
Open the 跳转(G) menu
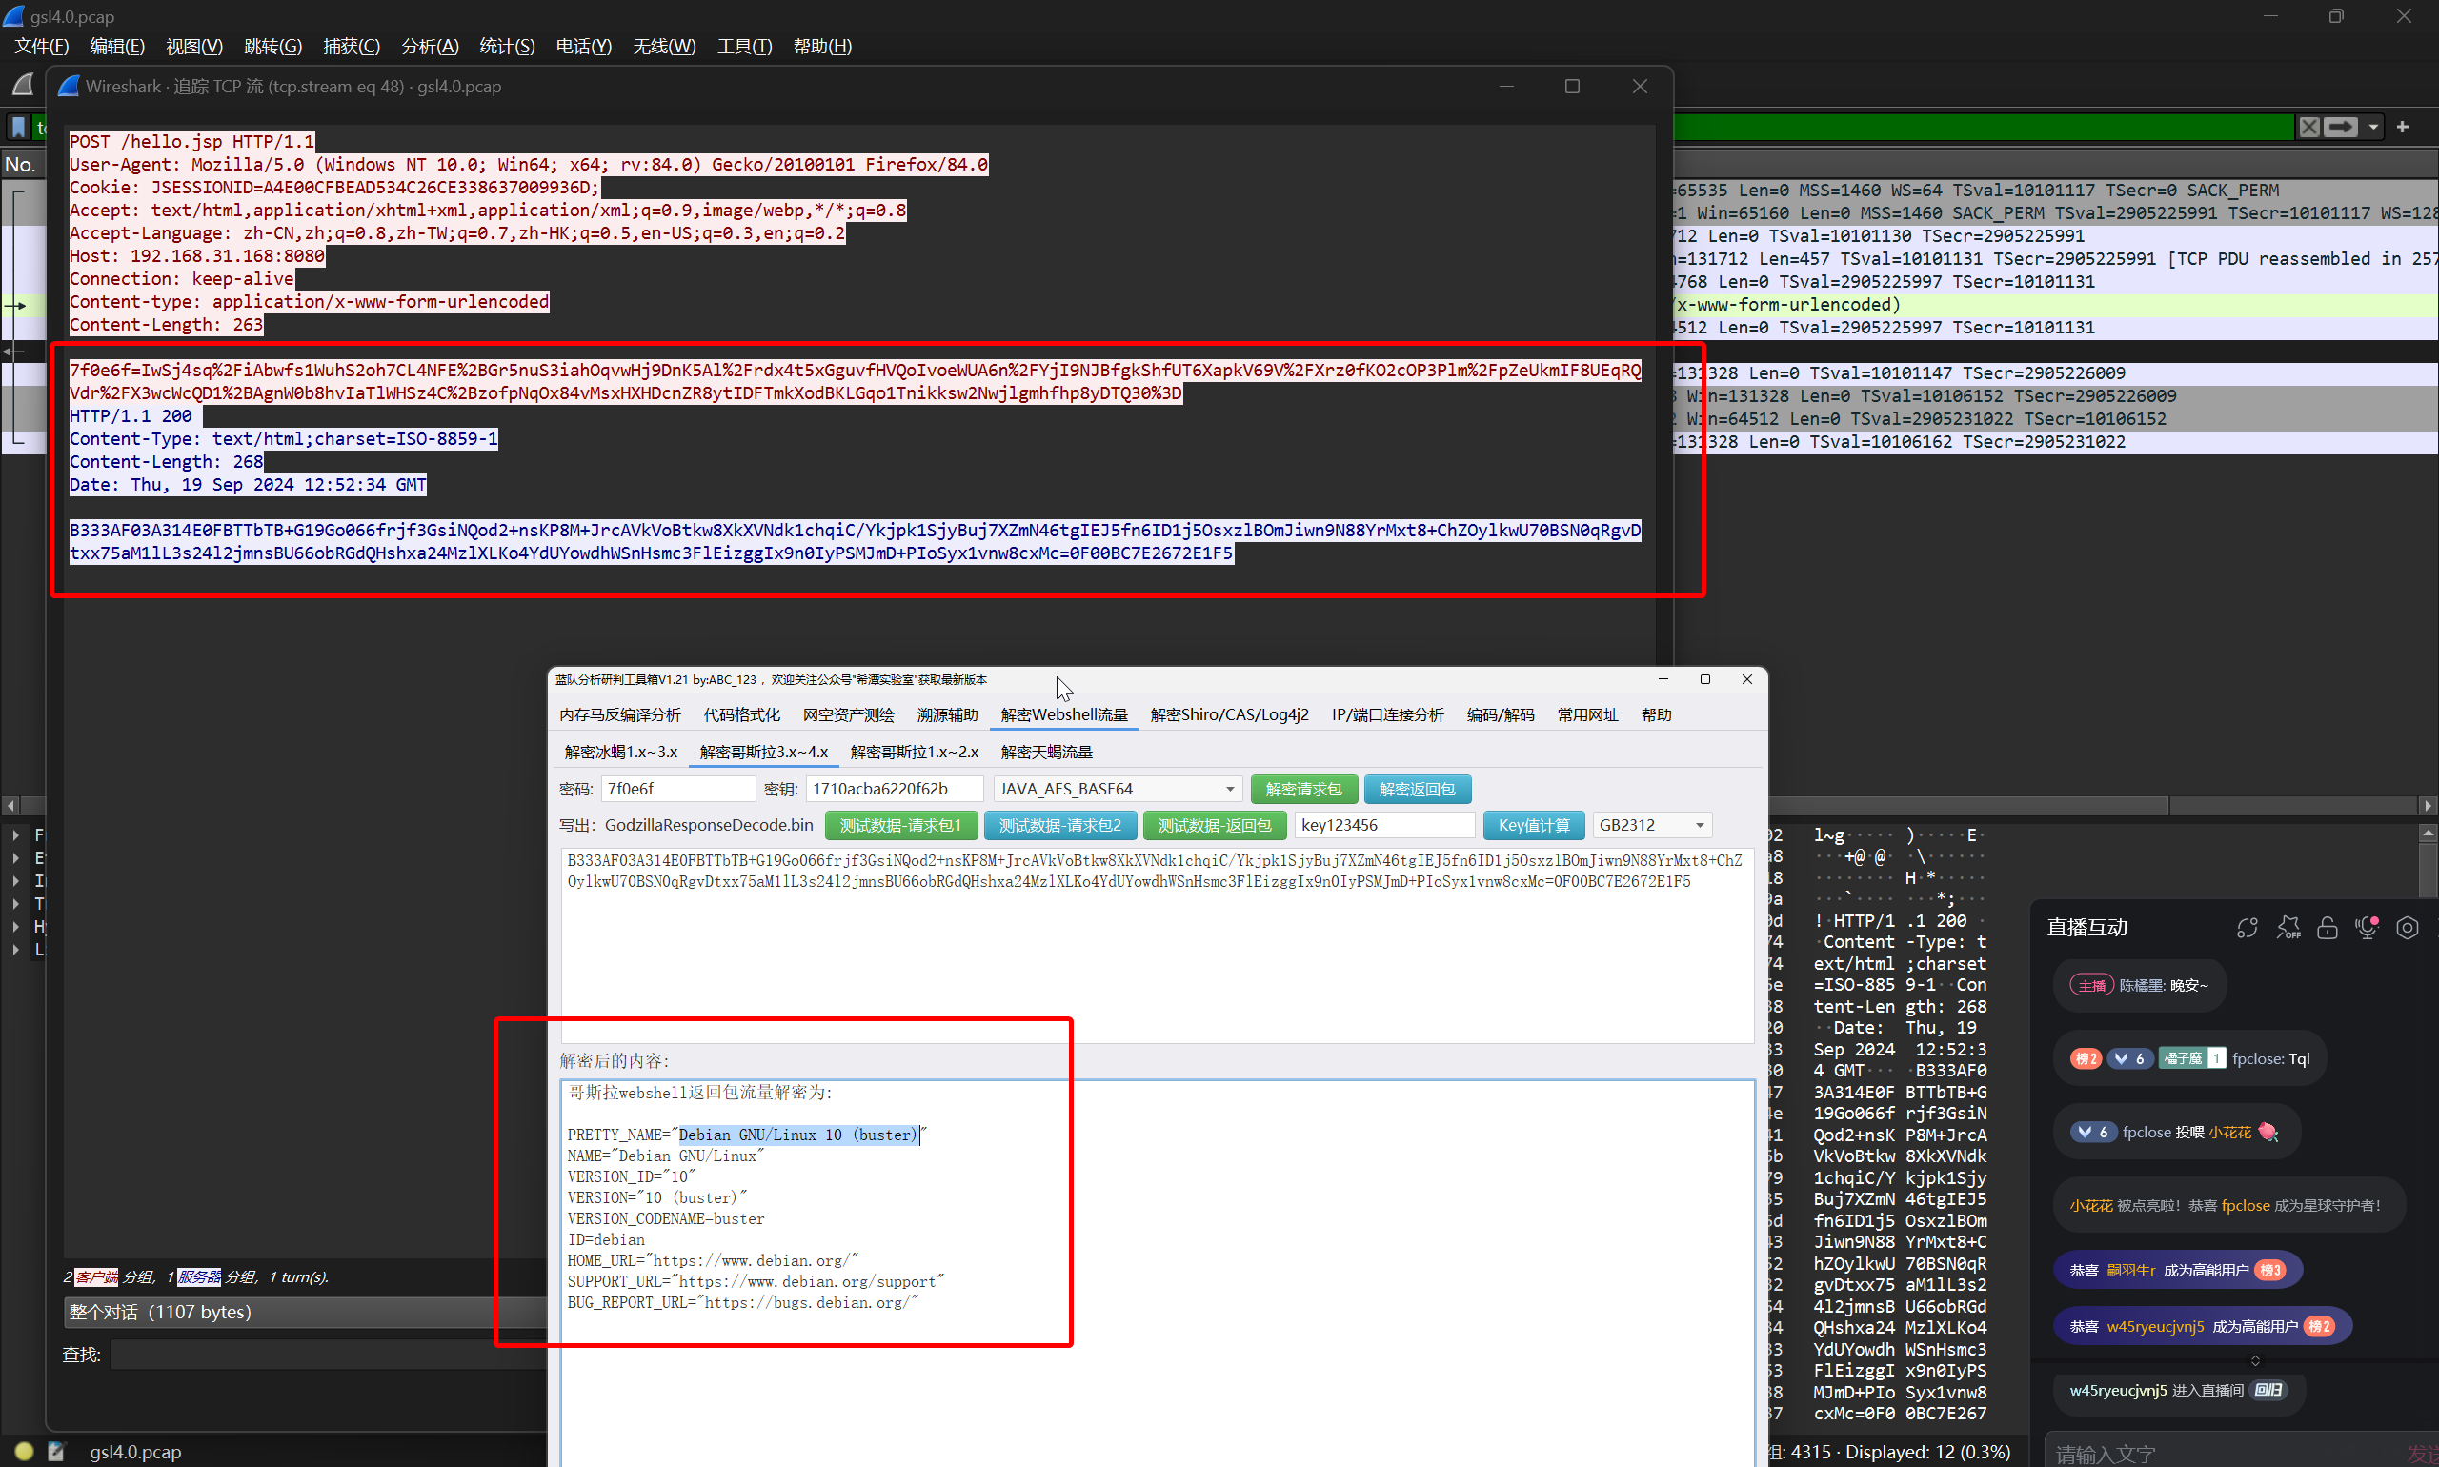click(x=272, y=47)
